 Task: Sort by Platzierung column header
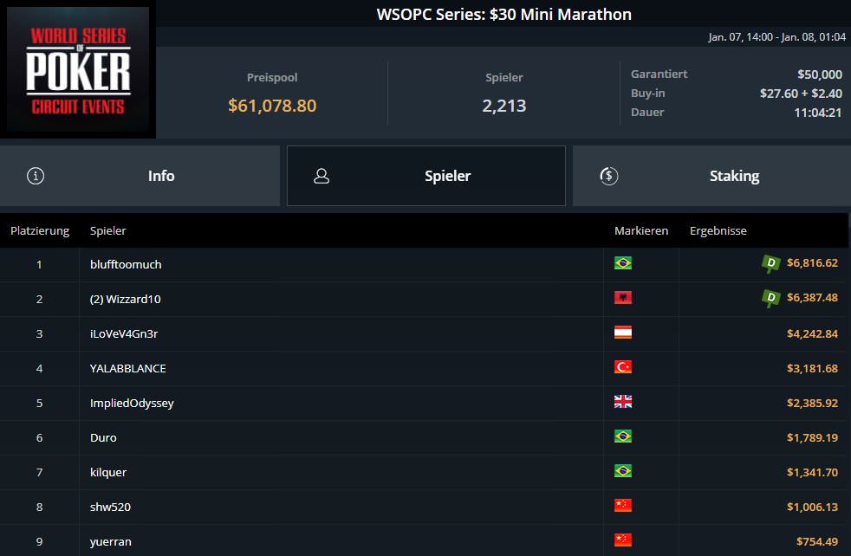point(39,230)
